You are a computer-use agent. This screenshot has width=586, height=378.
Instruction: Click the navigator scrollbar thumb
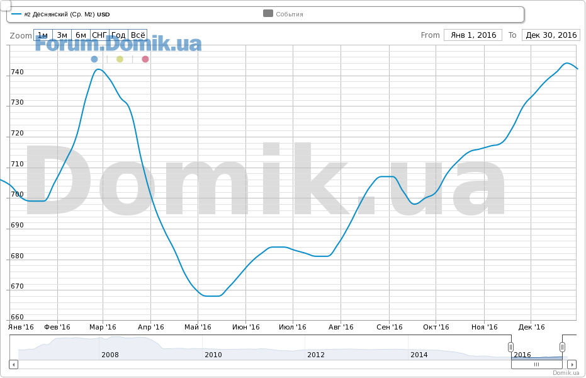(x=537, y=364)
